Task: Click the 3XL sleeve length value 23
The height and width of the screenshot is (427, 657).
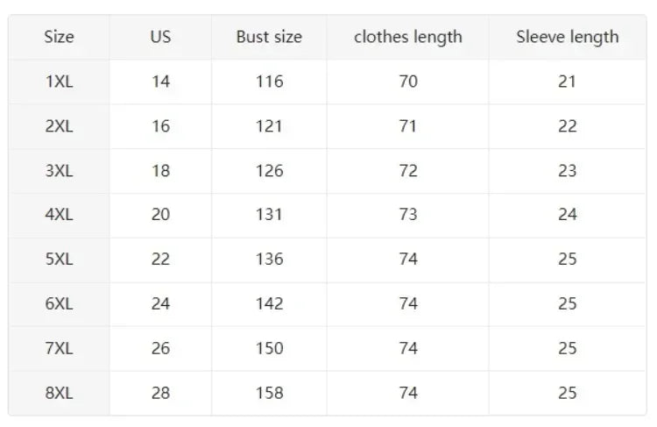Action: [567, 171]
